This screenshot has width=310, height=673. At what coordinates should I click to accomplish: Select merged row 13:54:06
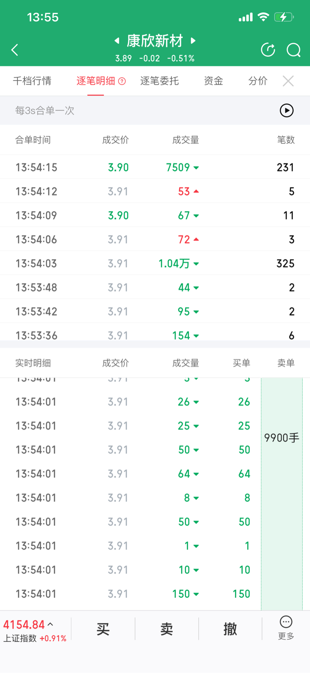(155, 239)
